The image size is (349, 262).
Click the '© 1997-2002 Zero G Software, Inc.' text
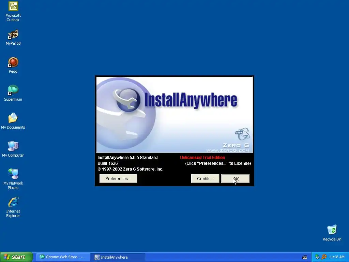[131, 169]
